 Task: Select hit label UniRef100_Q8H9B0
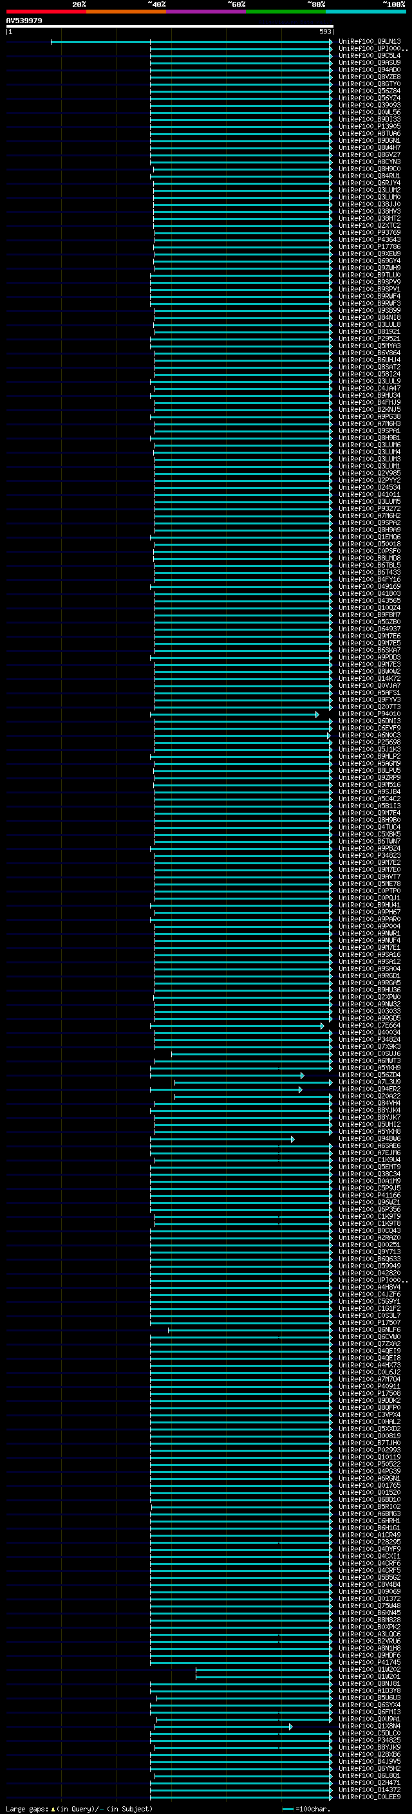pyautogui.click(x=369, y=820)
